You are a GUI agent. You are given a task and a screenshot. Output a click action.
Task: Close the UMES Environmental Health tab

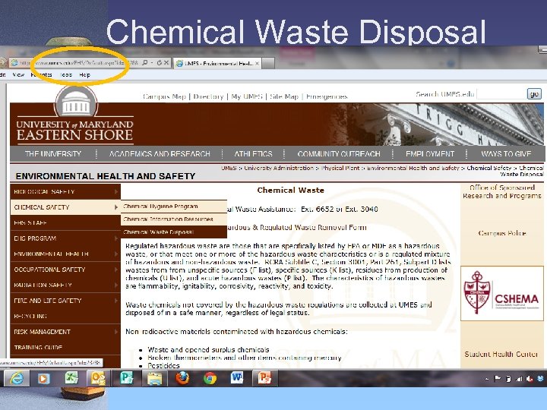(x=257, y=64)
